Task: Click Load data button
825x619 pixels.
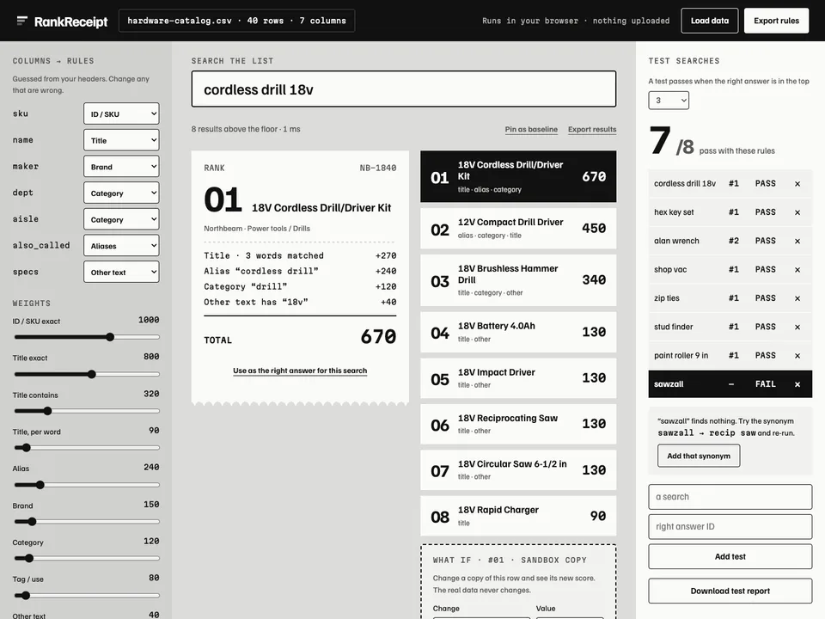Action: 709,21
